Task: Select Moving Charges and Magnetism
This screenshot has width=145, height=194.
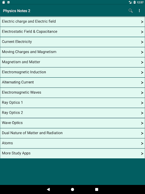Action: (72, 52)
